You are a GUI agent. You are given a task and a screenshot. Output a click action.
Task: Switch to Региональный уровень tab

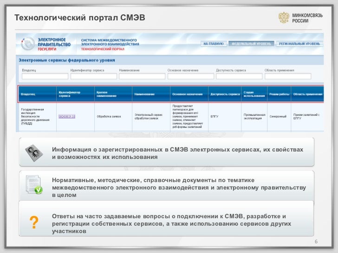pyautogui.click(x=299, y=44)
